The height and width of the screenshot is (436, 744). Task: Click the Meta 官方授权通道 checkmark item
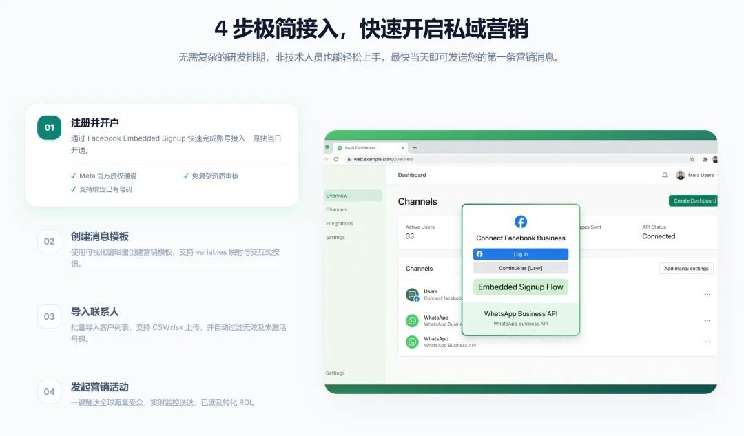[104, 176]
